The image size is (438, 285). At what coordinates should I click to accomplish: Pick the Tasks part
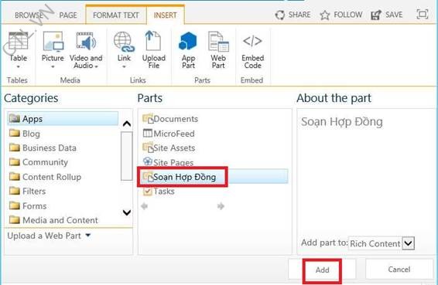159,192
